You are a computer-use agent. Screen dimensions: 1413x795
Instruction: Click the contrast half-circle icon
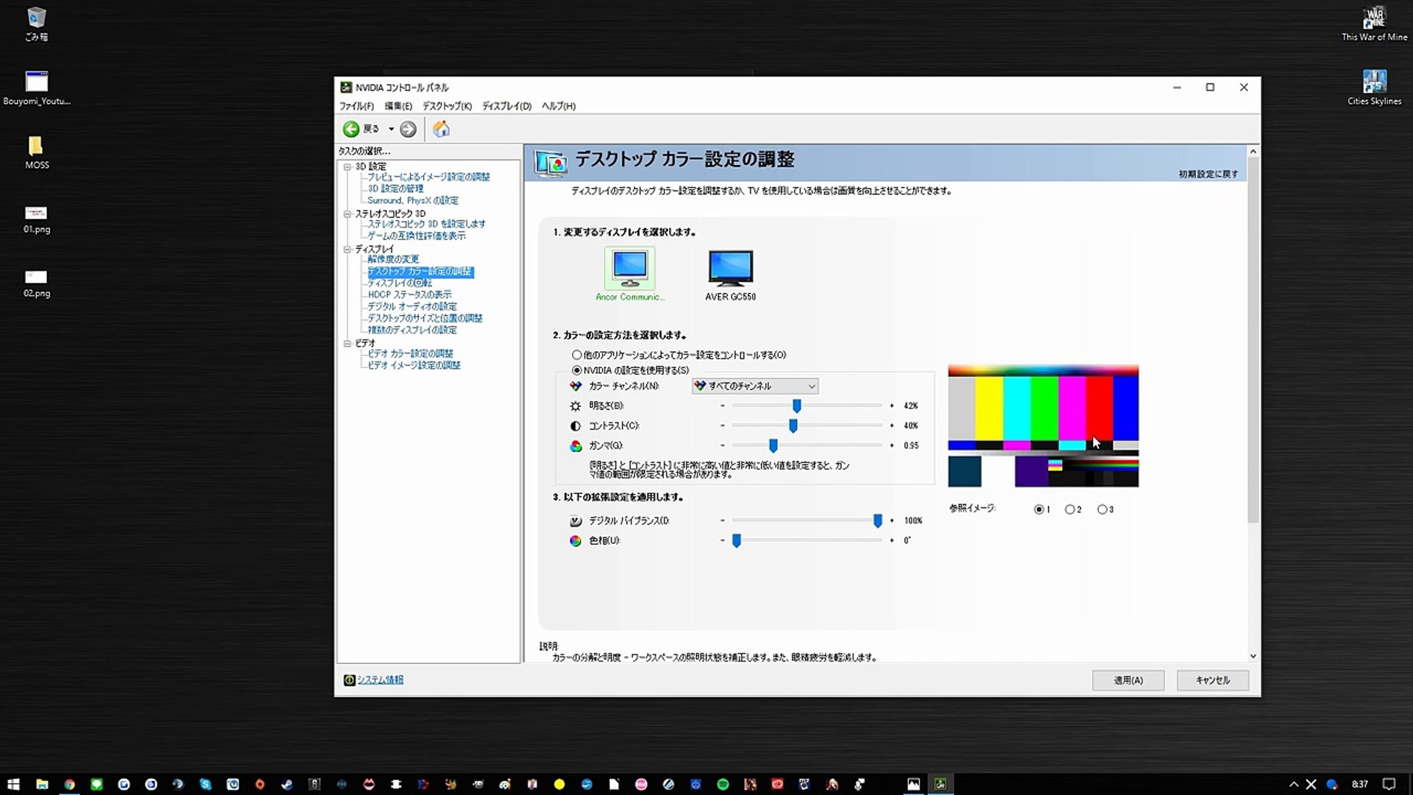coord(576,426)
